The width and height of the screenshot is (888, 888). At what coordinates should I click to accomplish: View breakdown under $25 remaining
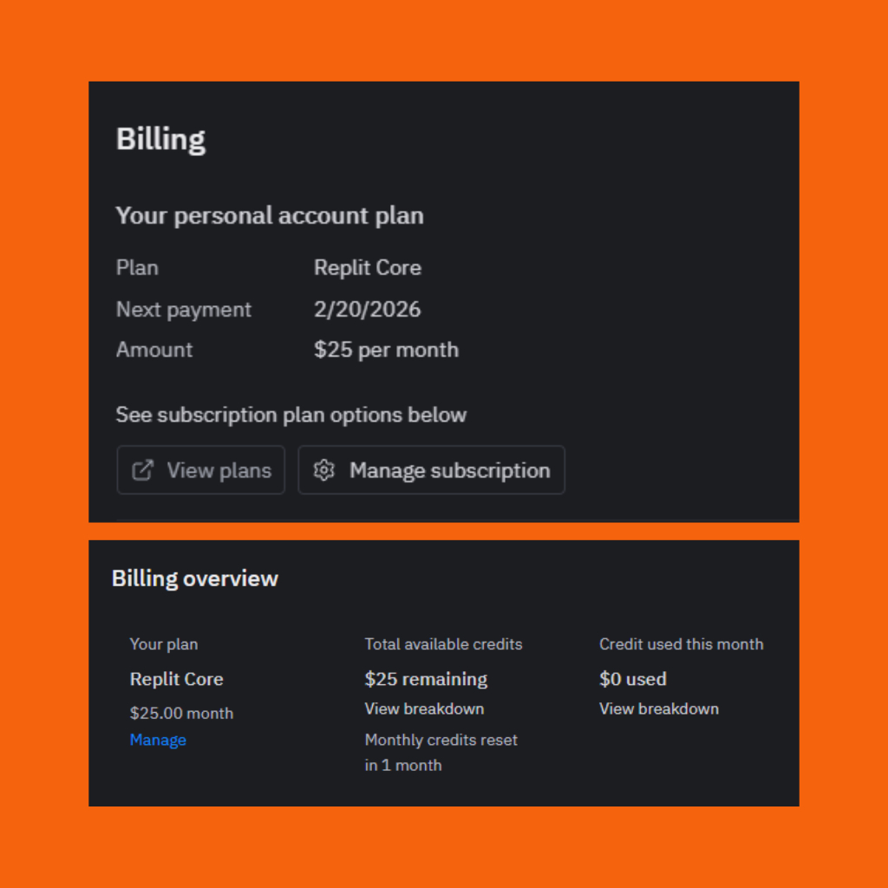click(x=424, y=708)
